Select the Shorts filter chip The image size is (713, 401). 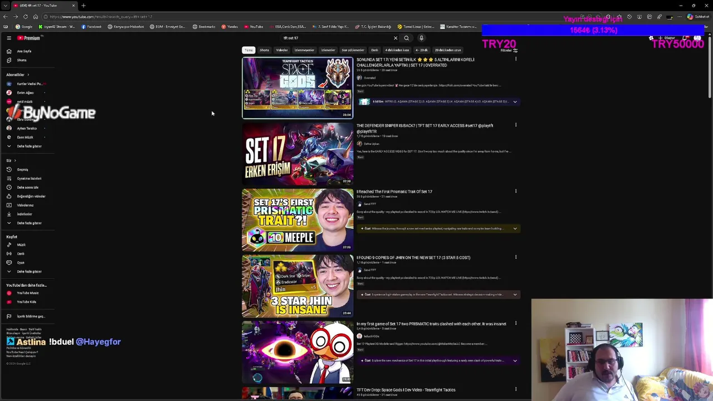click(x=264, y=50)
